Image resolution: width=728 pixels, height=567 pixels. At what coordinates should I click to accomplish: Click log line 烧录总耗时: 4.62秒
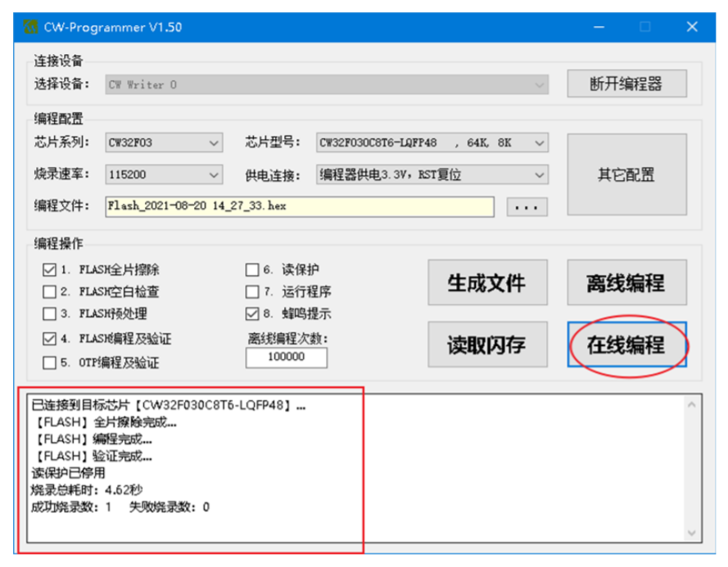pyautogui.click(x=87, y=490)
